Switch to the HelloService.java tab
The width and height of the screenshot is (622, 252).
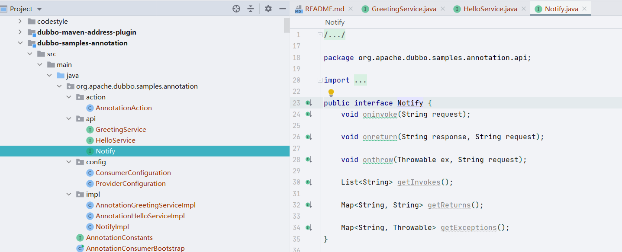point(490,9)
